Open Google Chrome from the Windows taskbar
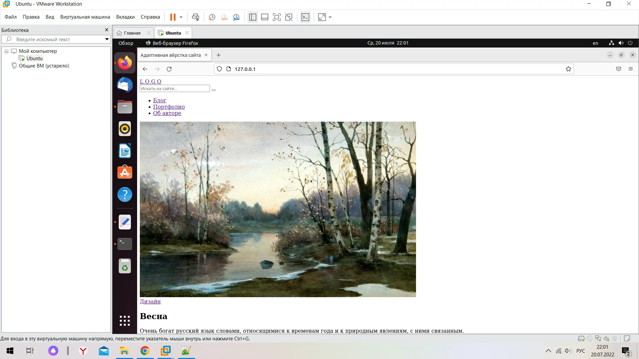Viewport: 639px width, 359px height. (x=145, y=351)
